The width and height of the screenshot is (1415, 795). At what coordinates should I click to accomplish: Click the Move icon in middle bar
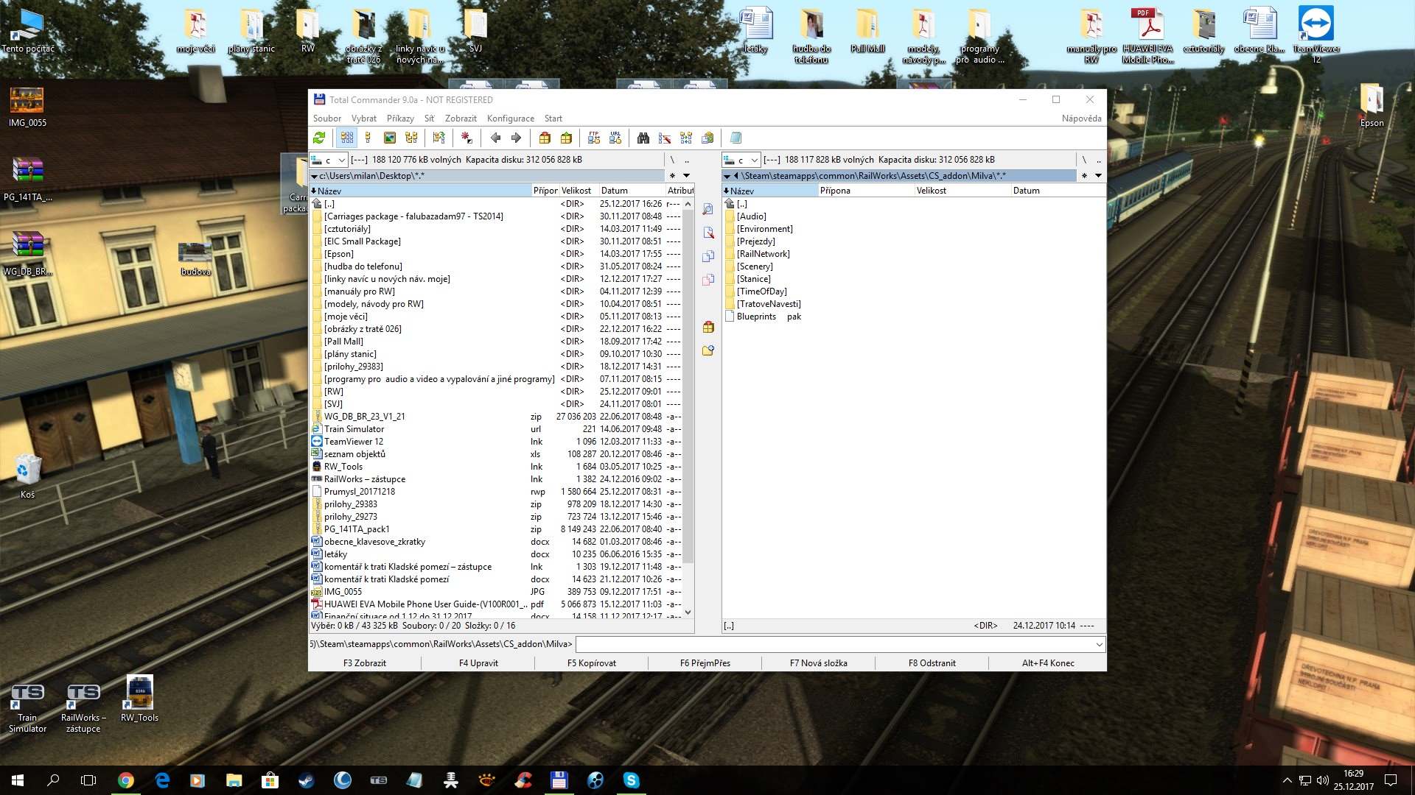(708, 280)
